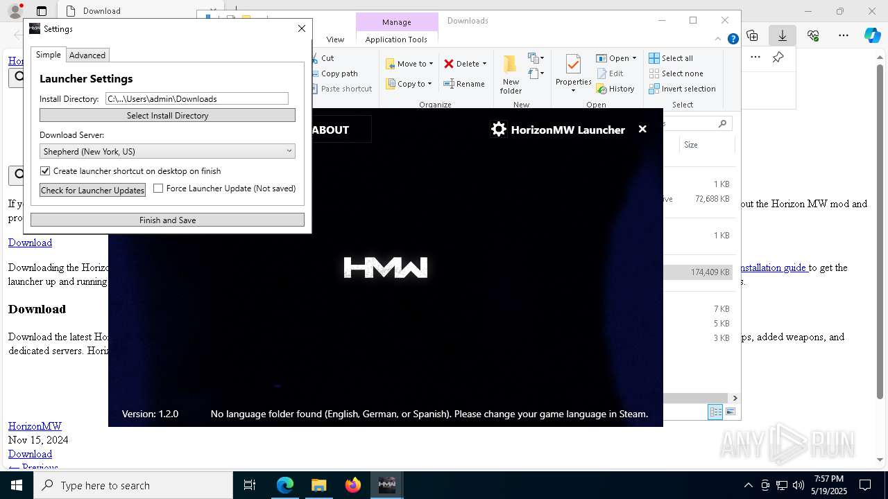
Task: Select the 72,688 KB file row
Action: pos(699,198)
